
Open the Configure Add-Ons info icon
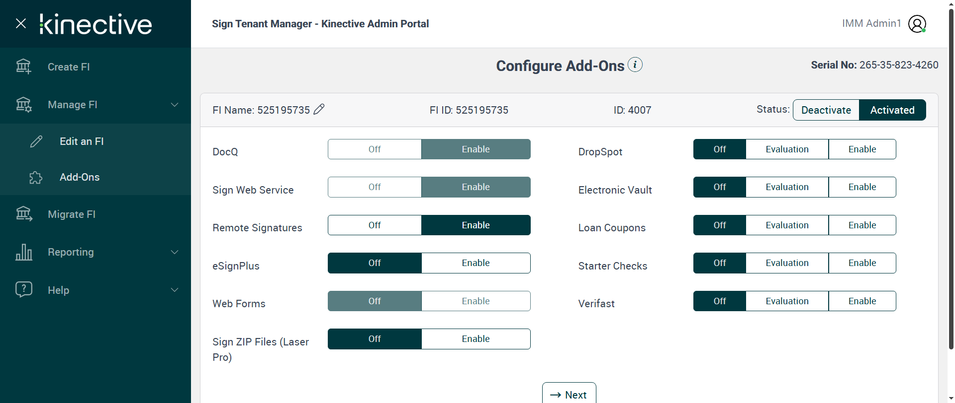coord(635,65)
